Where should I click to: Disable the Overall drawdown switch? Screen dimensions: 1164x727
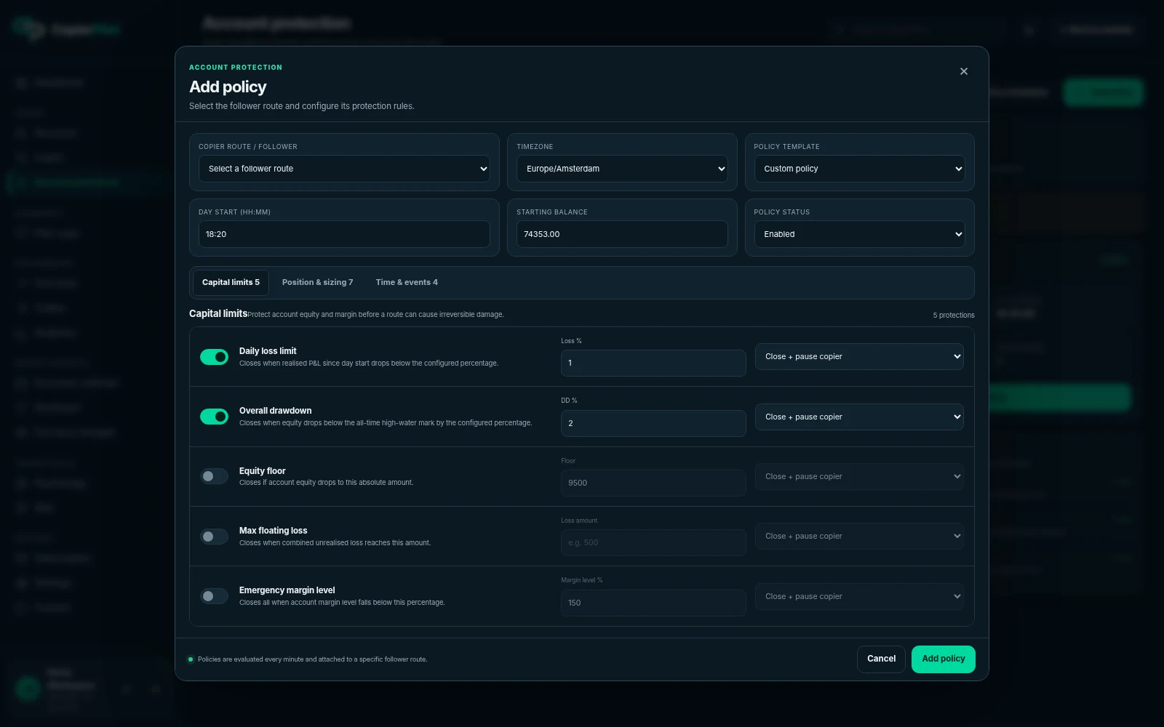[214, 417]
